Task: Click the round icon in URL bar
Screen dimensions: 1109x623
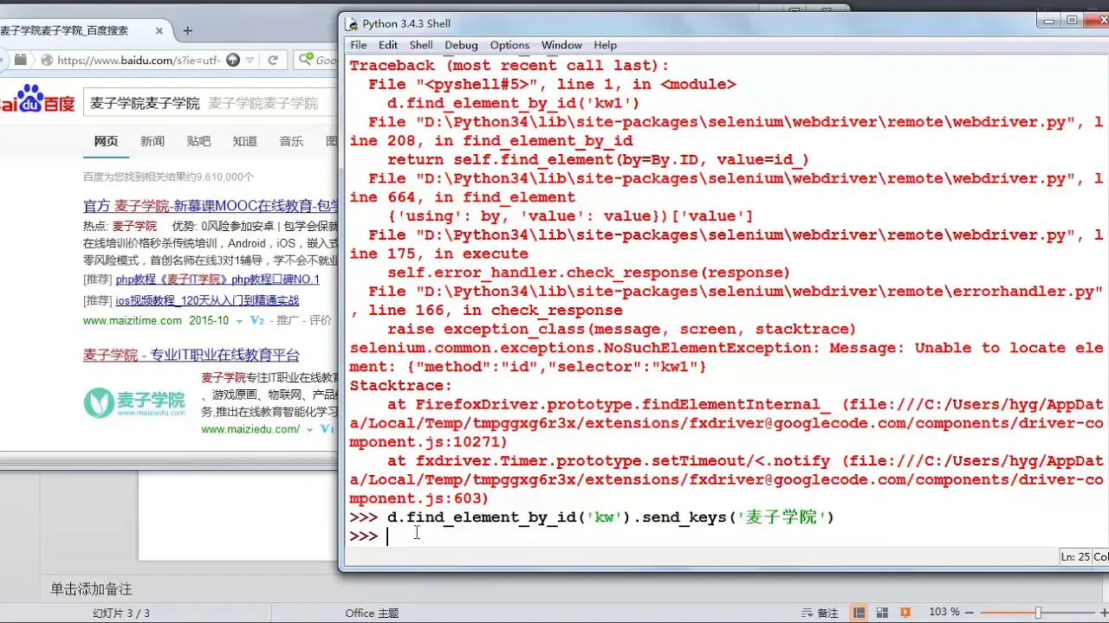Action: click(x=232, y=61)
